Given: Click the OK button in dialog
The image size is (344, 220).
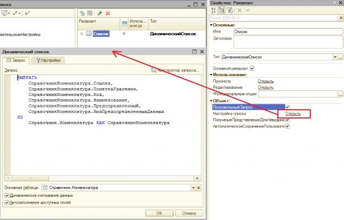Looking at the screenshot, I should click(159, 213).
